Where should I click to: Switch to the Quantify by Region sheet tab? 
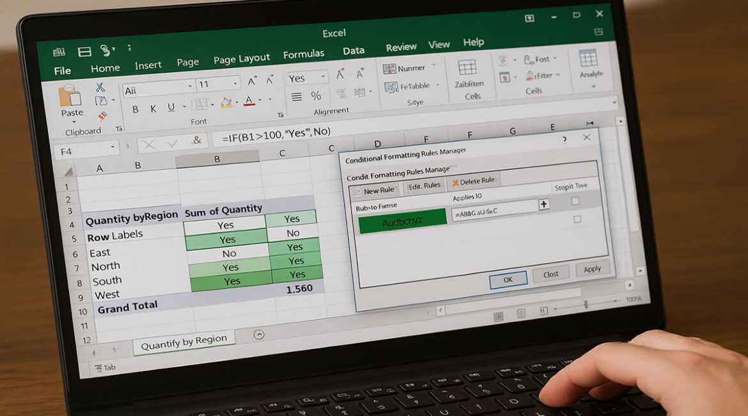pyautogui.click(x=183, y=342)
